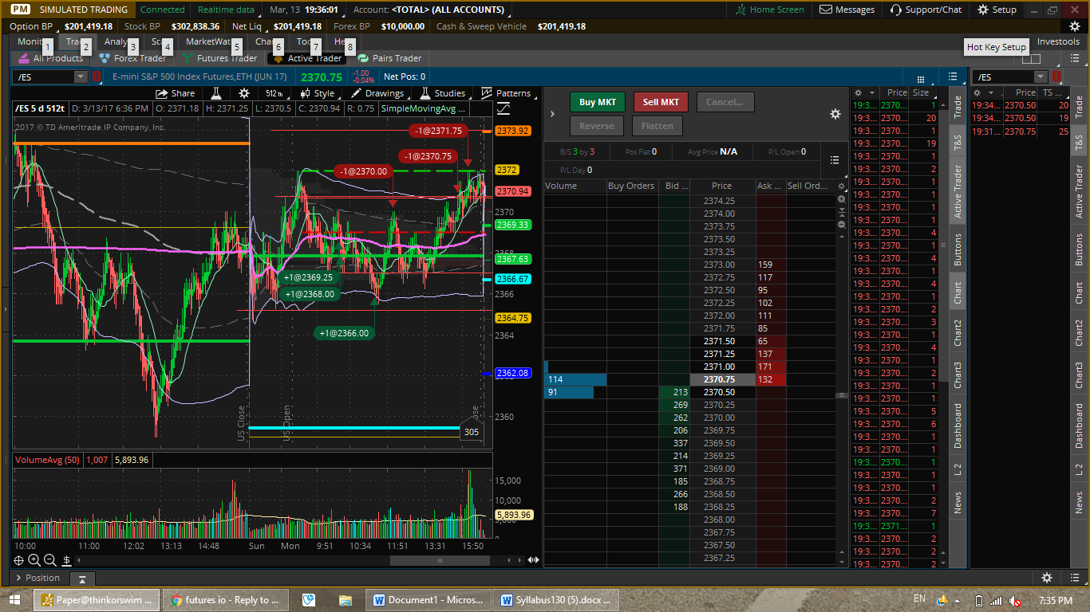
Task: Open the Studies dropdown
Action: (444, 93)
